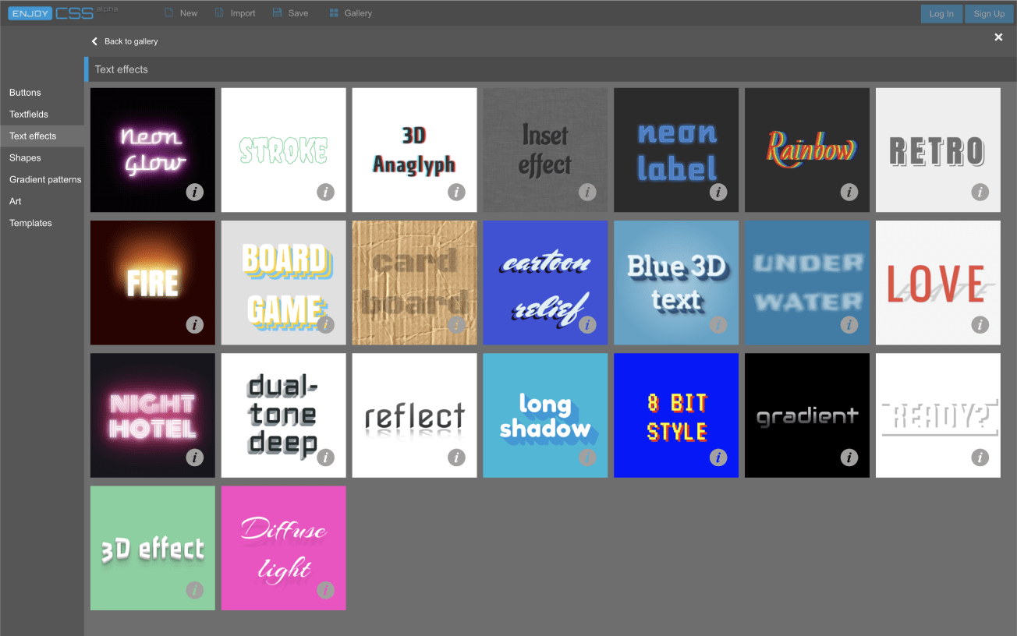Click the Import icon in the top bar
This screenshot has width=1017, height=636.
tap(220, 13)
